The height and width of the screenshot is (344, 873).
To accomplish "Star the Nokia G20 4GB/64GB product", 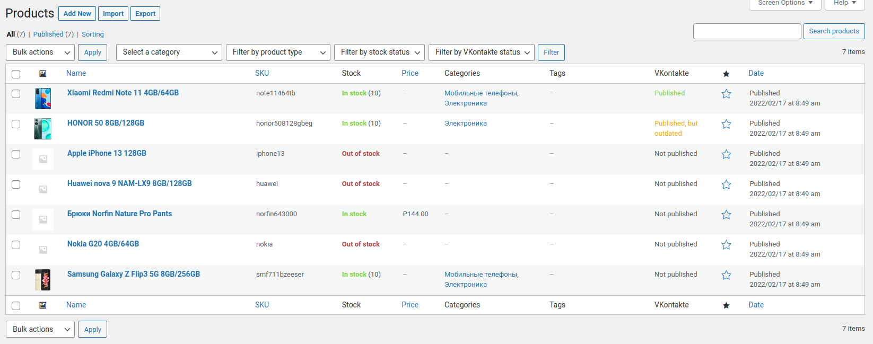I will 726,245.
